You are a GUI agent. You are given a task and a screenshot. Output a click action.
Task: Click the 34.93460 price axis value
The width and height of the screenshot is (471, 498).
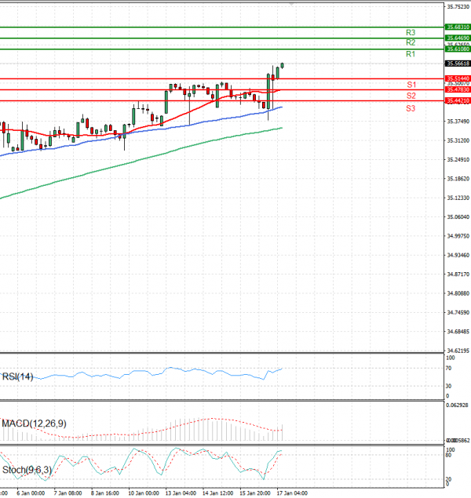pyautogui.click(x=458, y=255)
